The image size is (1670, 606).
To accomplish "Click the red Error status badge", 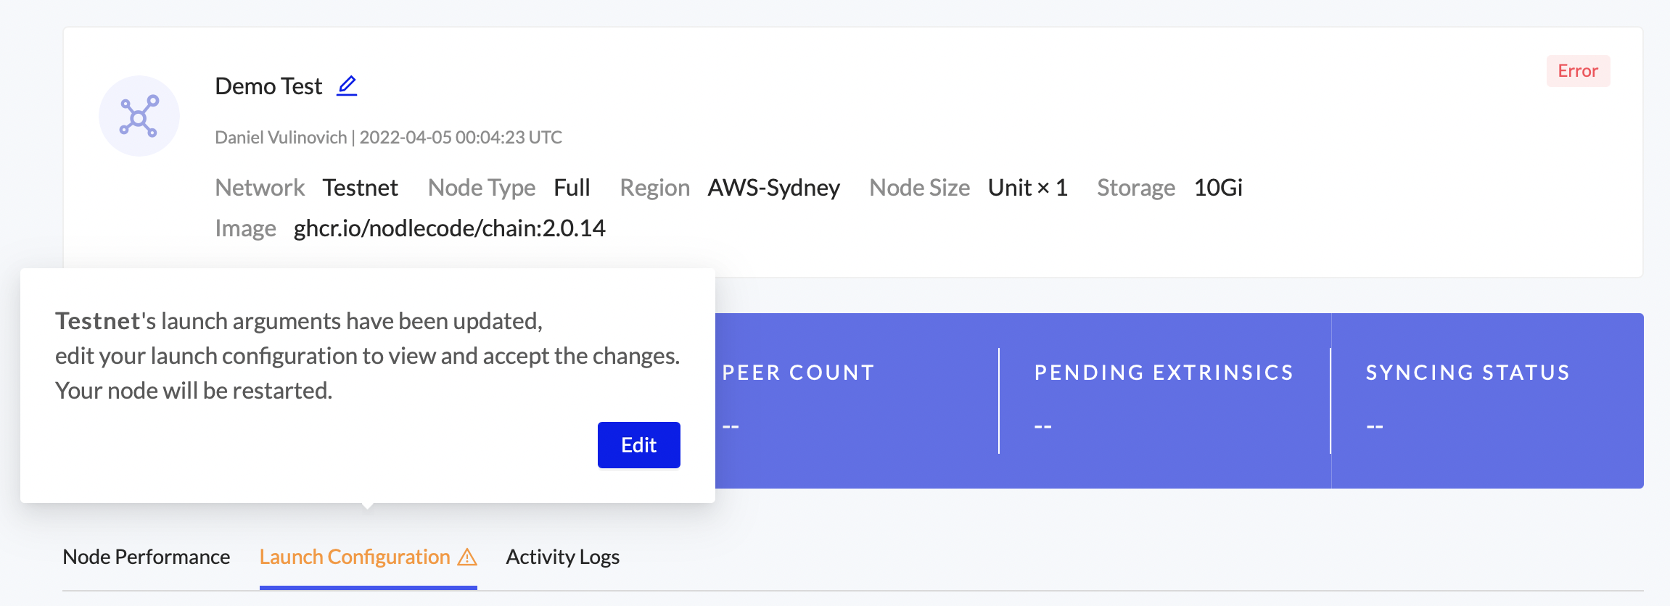I will click(1578, 71).
